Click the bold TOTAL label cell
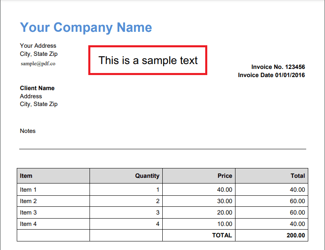This screenshot has width=325, height=250. pos(222,235)
